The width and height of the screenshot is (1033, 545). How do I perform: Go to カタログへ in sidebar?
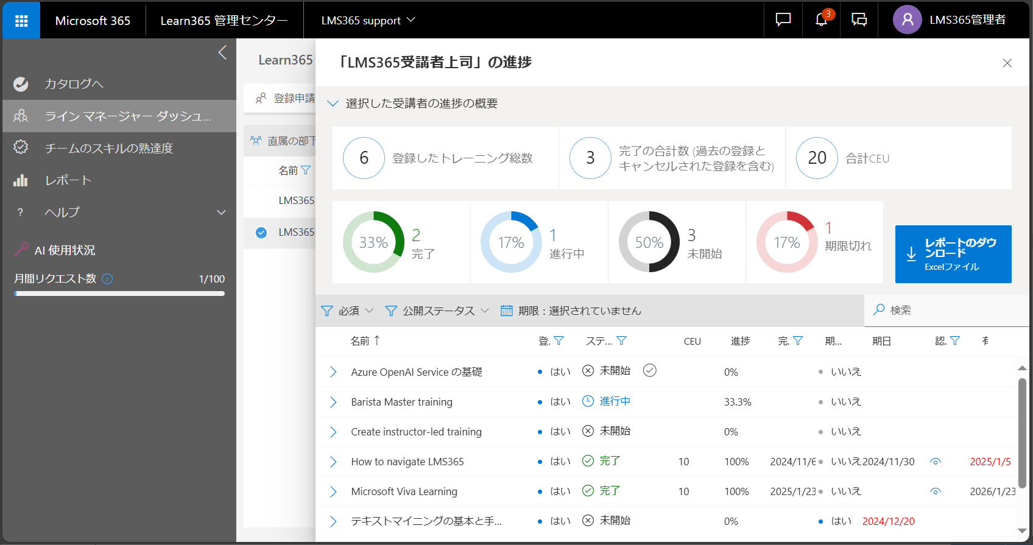pyautogui.click(x=119, y=84)
